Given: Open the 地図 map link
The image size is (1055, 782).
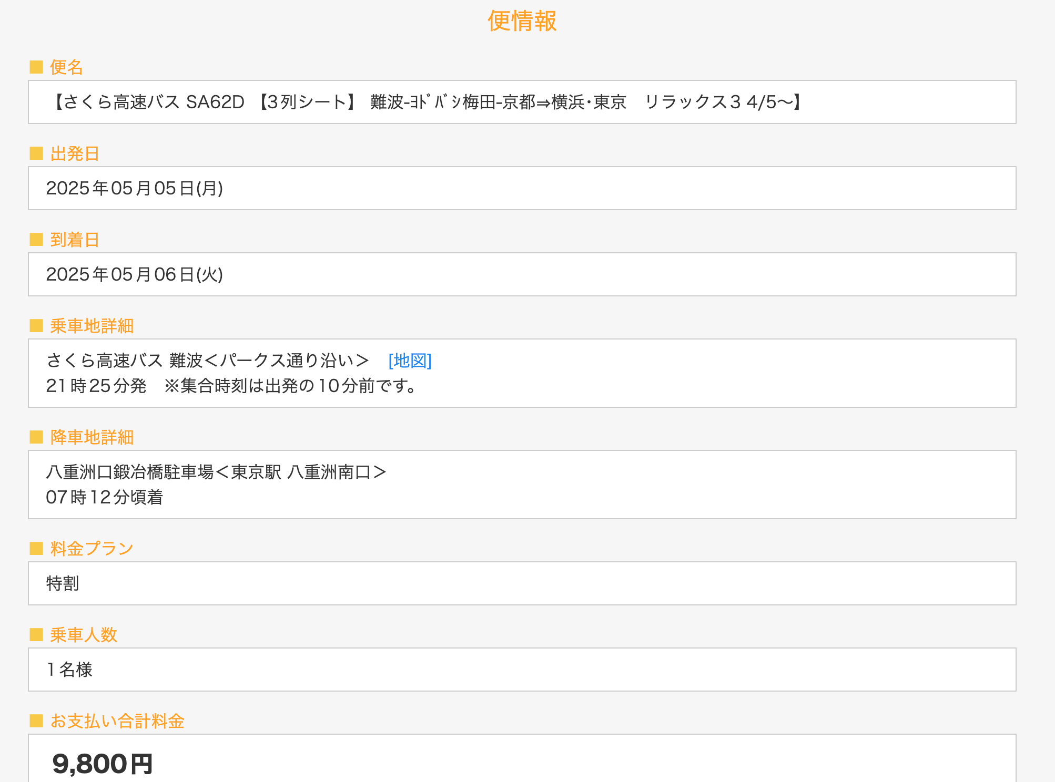Looking at the screenshot, I should (x=410, y=361).
